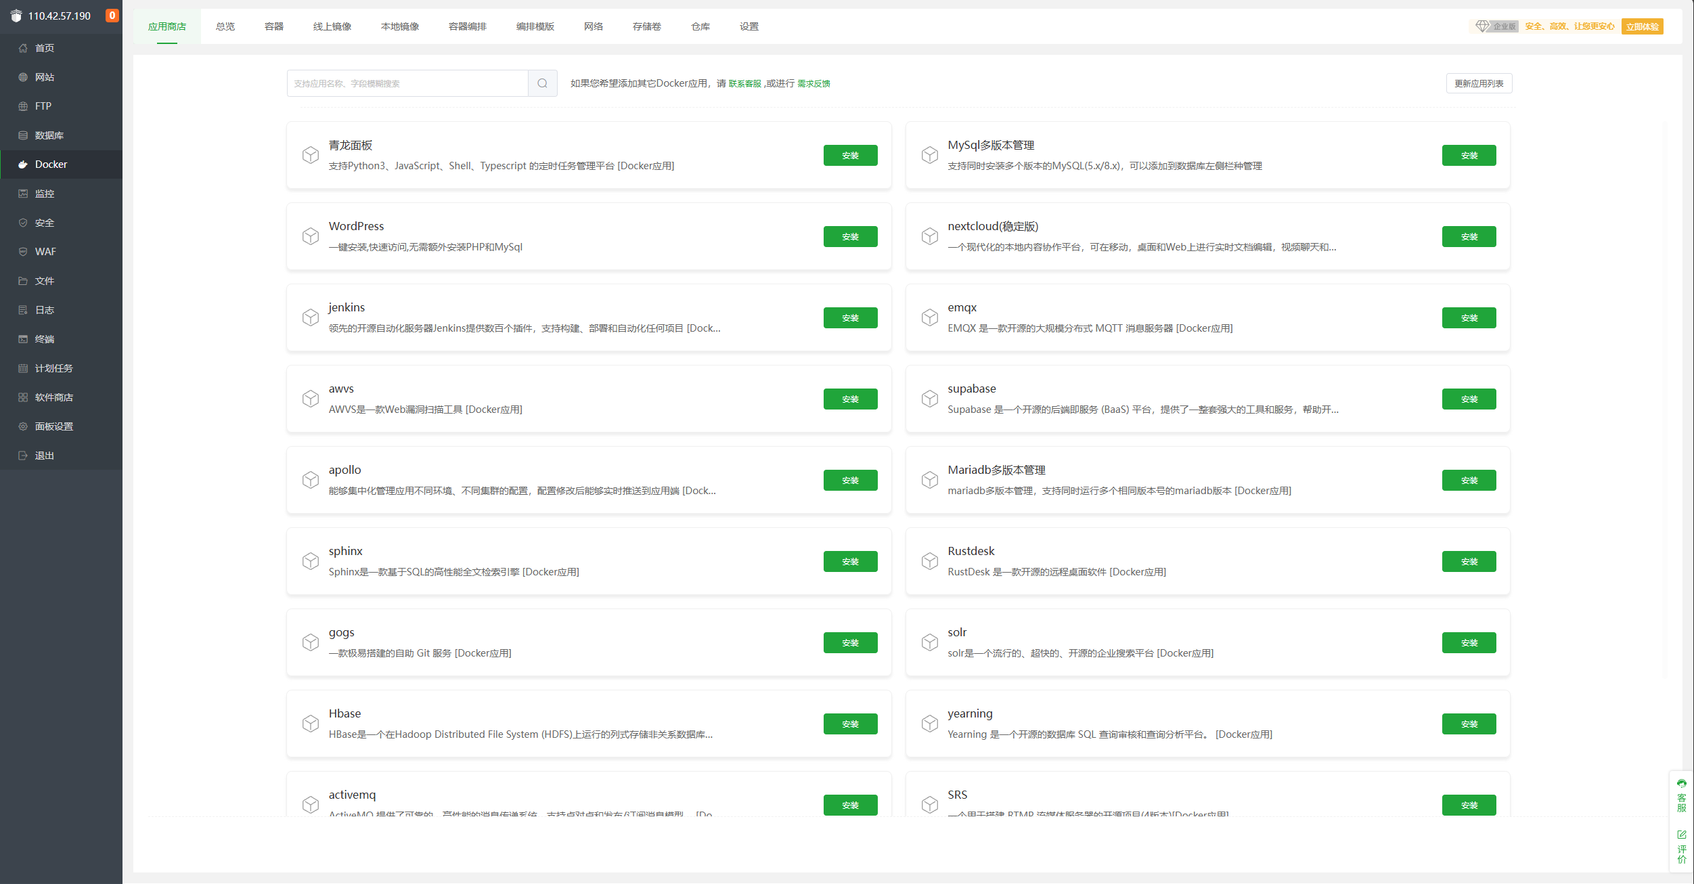This screenshot has height=884, width=1694.
Task: Click the 客服 customer service floating icon
Action: coord(1682,795)
